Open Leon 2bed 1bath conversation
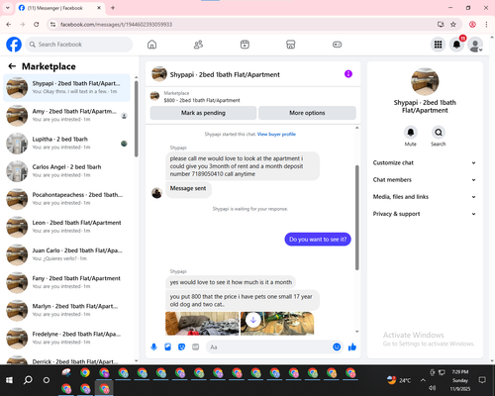This screenshot has width=495, height=396. 67,227
